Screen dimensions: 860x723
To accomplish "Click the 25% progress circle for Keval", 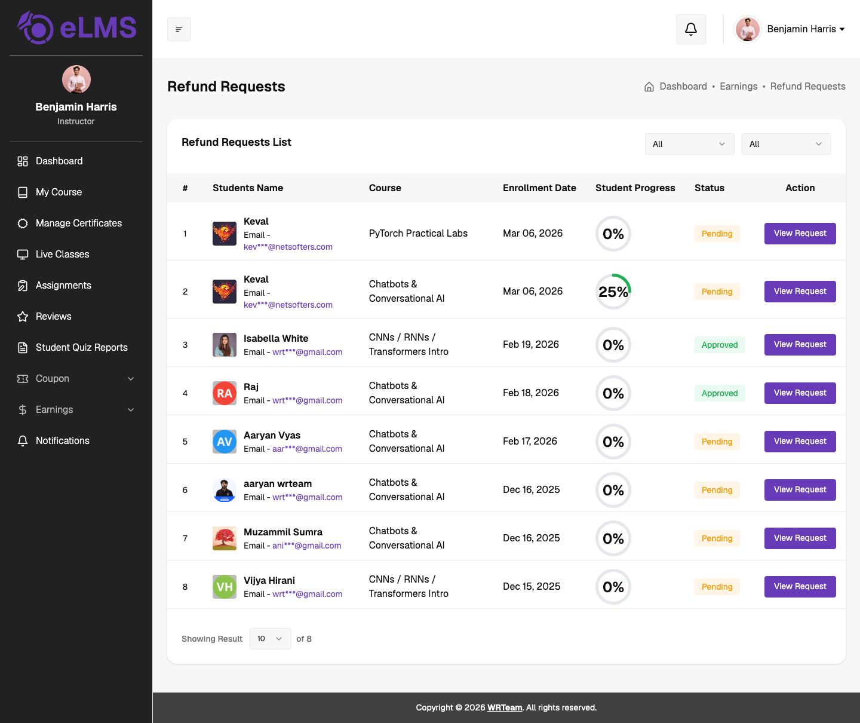I will (x=613, y=292).
